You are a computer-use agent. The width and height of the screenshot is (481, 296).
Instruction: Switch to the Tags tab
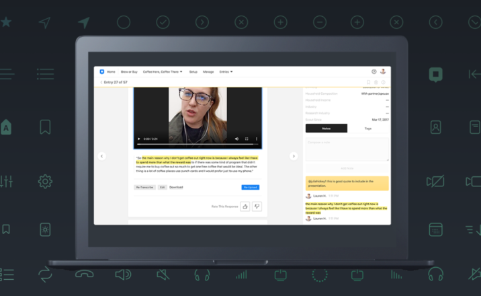click(x=368, y=128)
